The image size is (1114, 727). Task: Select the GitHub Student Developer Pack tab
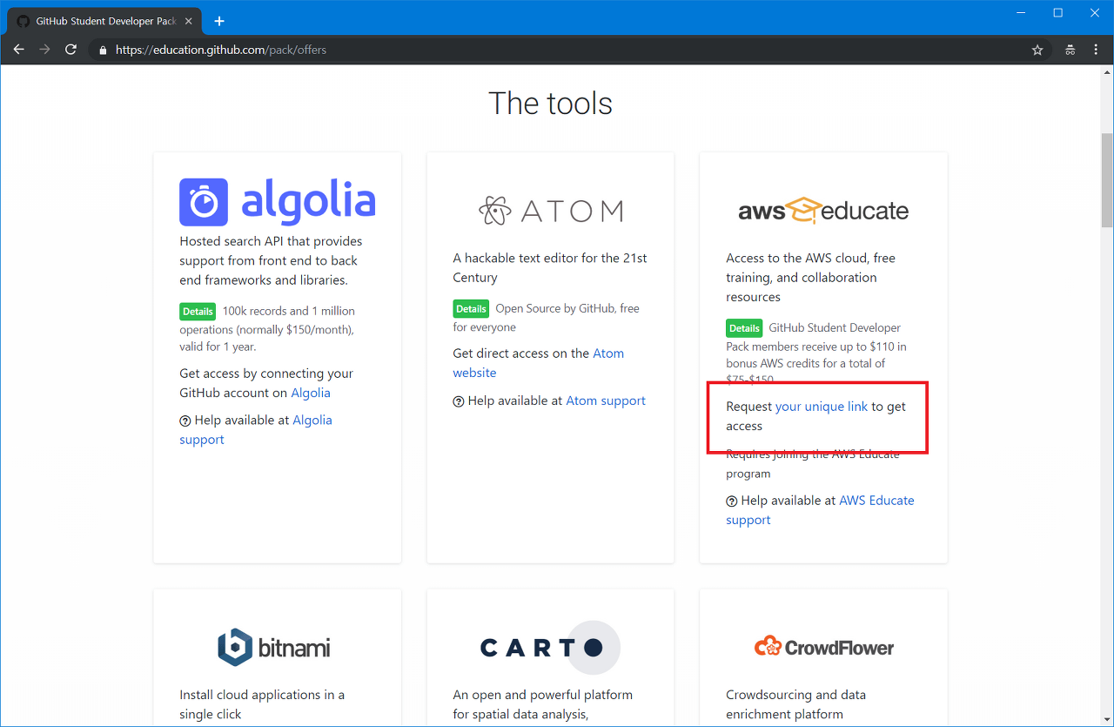point(104,21)
